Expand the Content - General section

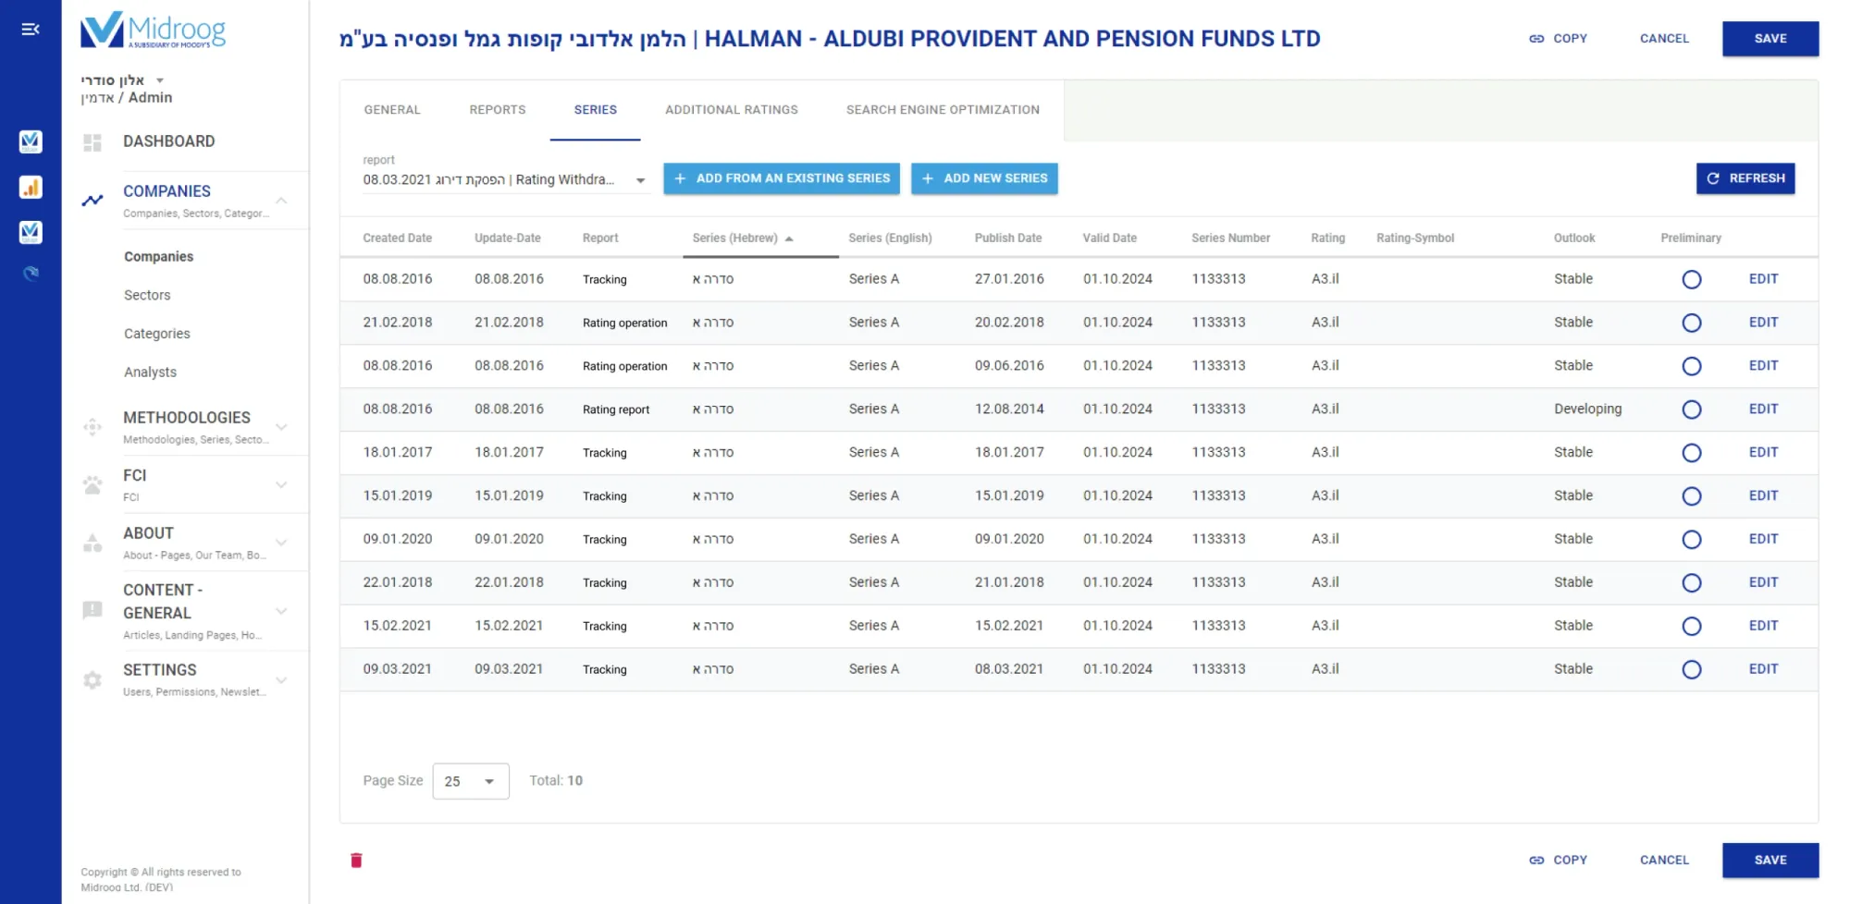281,611
